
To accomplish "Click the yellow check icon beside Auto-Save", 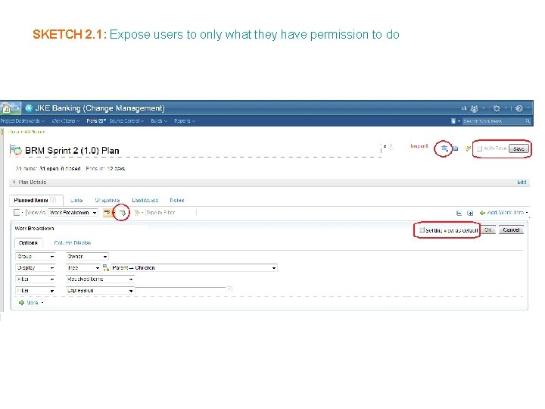I will click(469, 149).
